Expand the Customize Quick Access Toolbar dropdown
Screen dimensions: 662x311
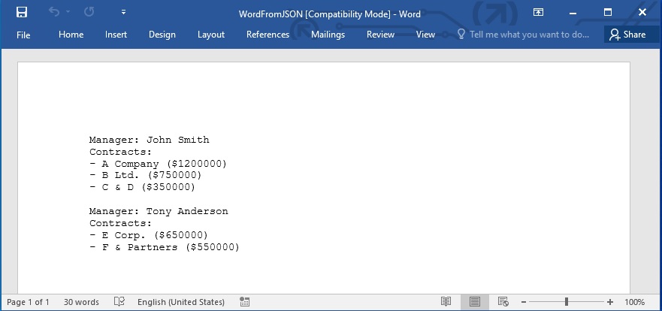123,12
